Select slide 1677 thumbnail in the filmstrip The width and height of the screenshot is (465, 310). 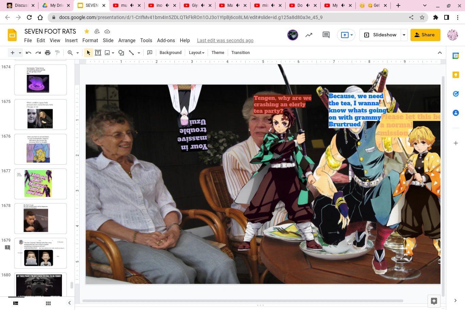pos(40,184)
